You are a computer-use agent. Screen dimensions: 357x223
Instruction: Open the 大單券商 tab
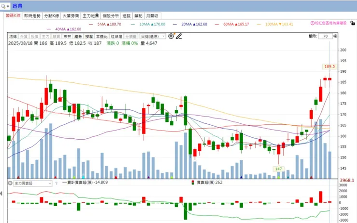click(71, 16)
